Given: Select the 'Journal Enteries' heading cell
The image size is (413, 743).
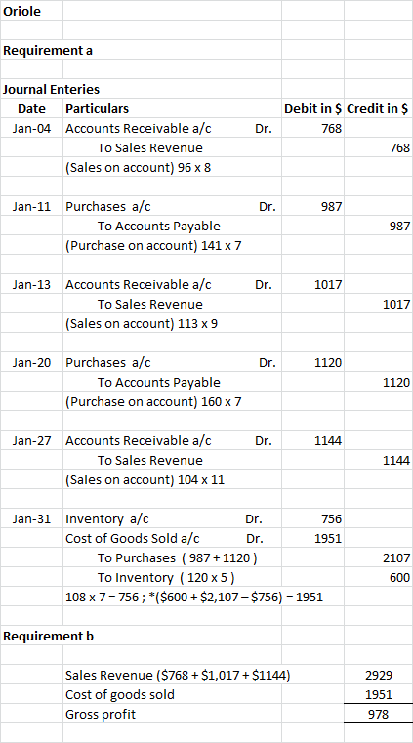Looking at the screenshot, I should 51,89.
